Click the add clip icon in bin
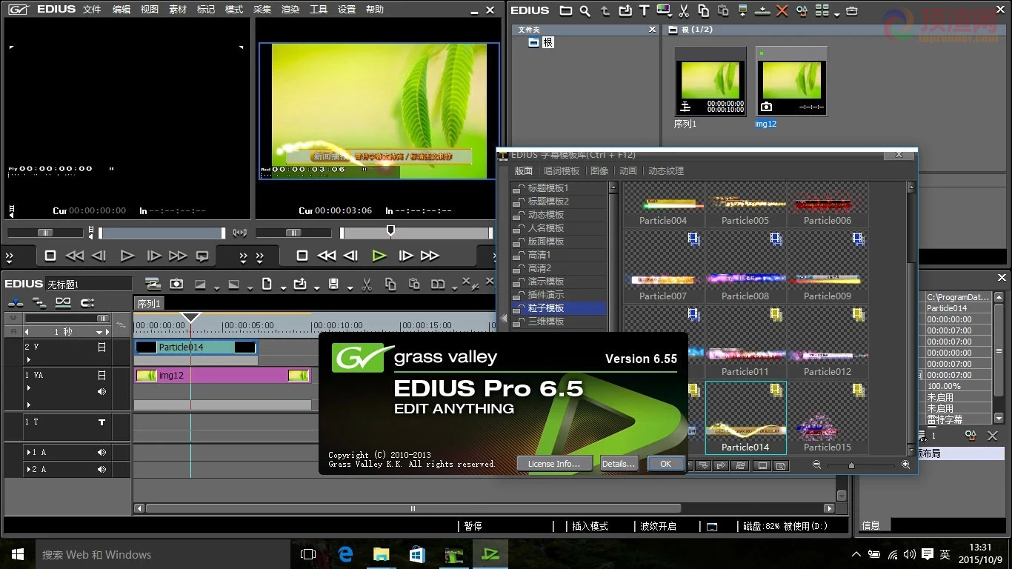This screenshot has height=569, width=1012. pyautogui.click(x=625, y=10)
